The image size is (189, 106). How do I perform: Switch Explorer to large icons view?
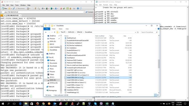click(x=158, y=95)
